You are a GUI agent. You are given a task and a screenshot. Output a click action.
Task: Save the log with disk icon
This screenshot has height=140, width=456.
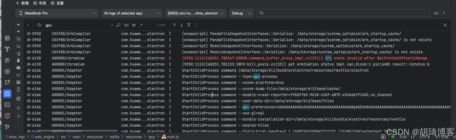pyautogui.click(x=18, y=82)
